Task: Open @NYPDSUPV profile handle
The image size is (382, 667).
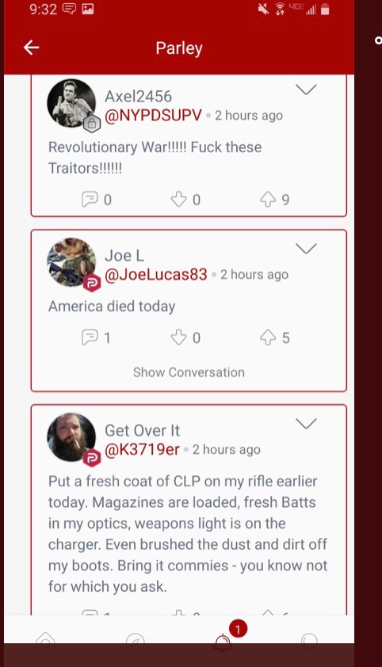Action: point(153,116)
